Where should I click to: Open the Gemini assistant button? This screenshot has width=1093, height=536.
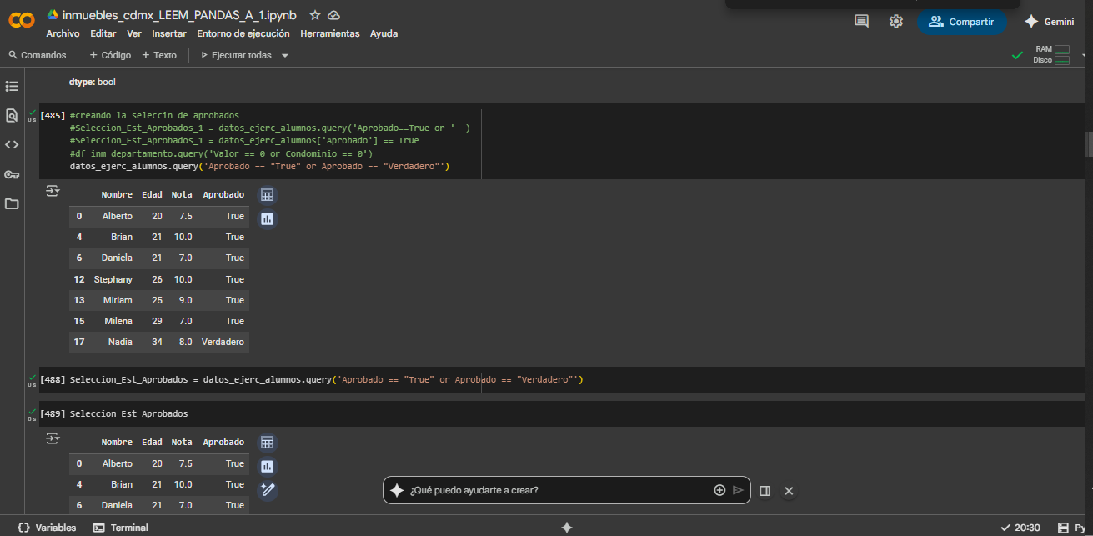1049,22
